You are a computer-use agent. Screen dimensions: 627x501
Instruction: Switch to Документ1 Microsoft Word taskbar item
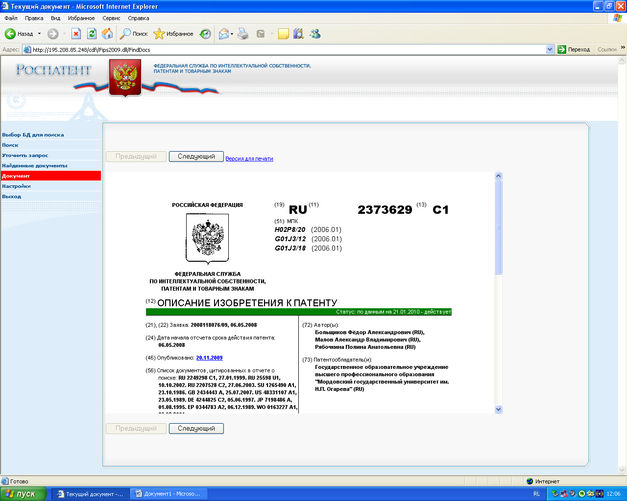169,494
